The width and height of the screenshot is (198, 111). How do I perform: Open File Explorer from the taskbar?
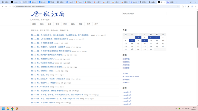(x=8, y=109)
